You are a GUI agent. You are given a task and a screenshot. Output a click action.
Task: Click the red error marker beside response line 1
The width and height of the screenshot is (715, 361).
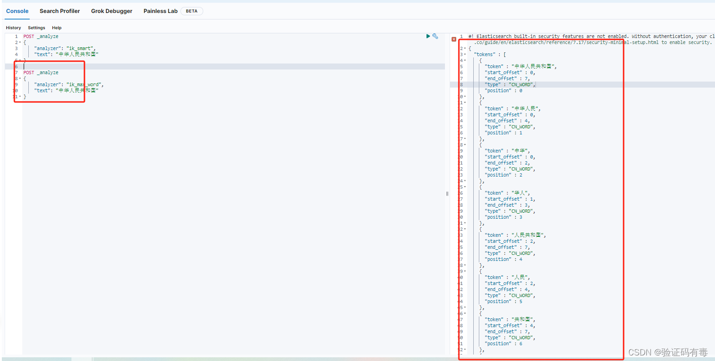tap(454, 39)
